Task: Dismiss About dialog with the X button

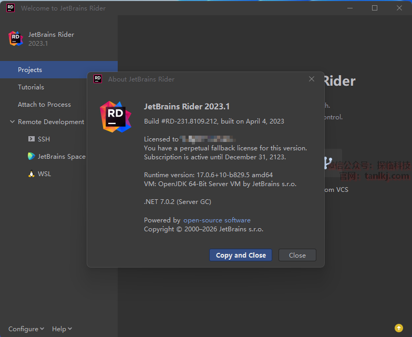Action: pos(312,79)
